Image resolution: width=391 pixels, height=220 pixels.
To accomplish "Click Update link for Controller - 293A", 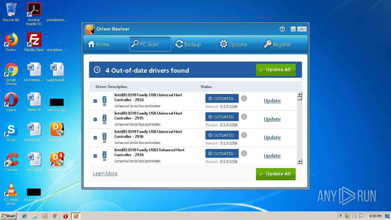I will point(272,156).
